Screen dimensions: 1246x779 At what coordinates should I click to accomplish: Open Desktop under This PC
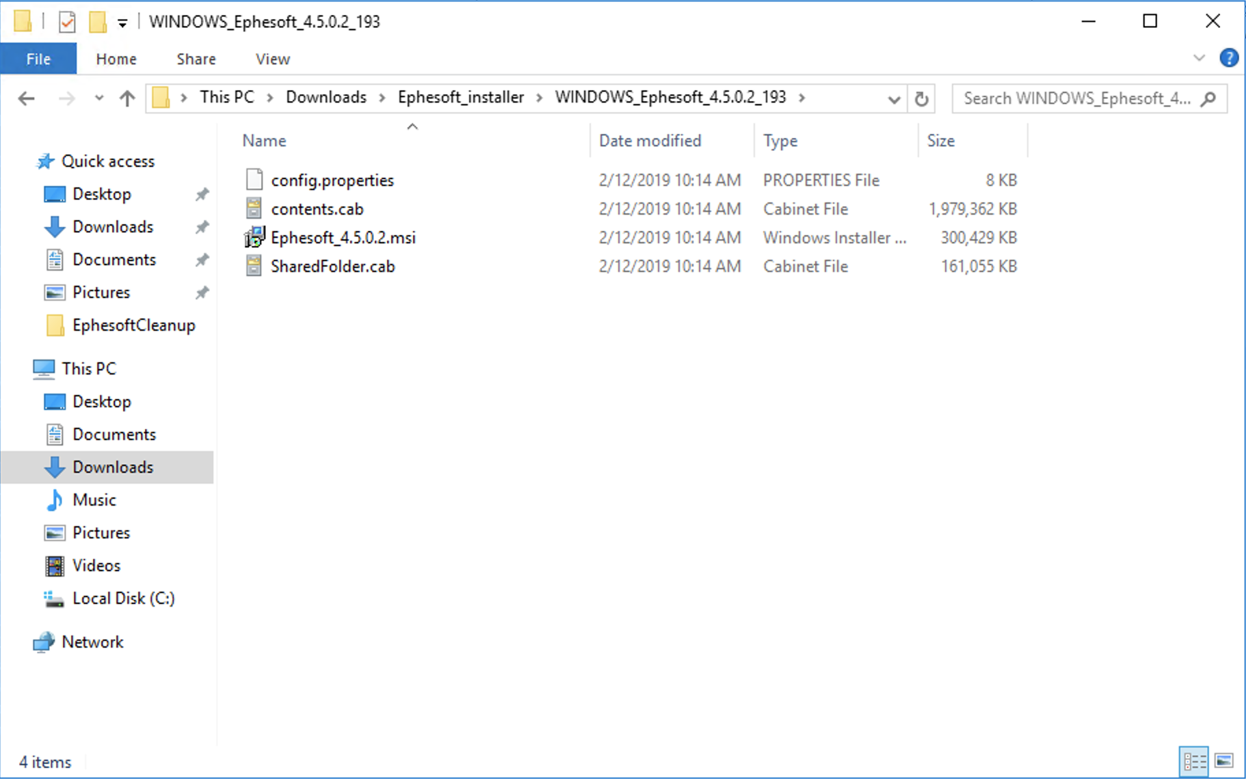click(x=102, y=402)
